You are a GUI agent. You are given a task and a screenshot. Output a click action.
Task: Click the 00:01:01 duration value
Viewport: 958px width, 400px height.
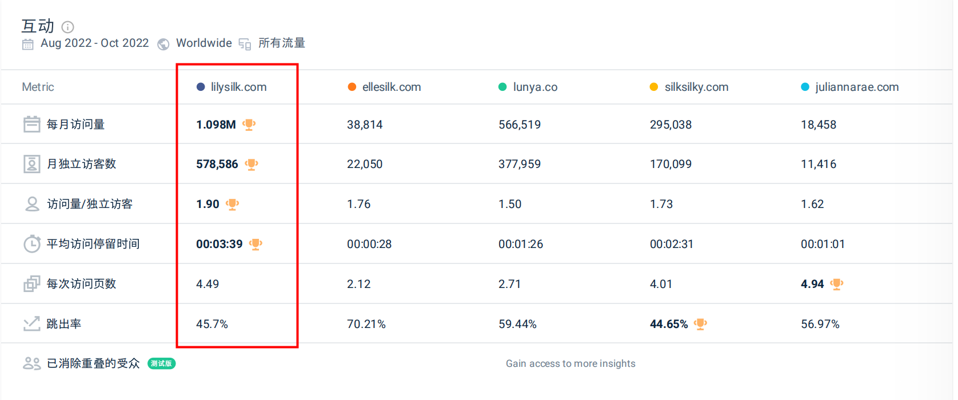[x=823, y=244]
